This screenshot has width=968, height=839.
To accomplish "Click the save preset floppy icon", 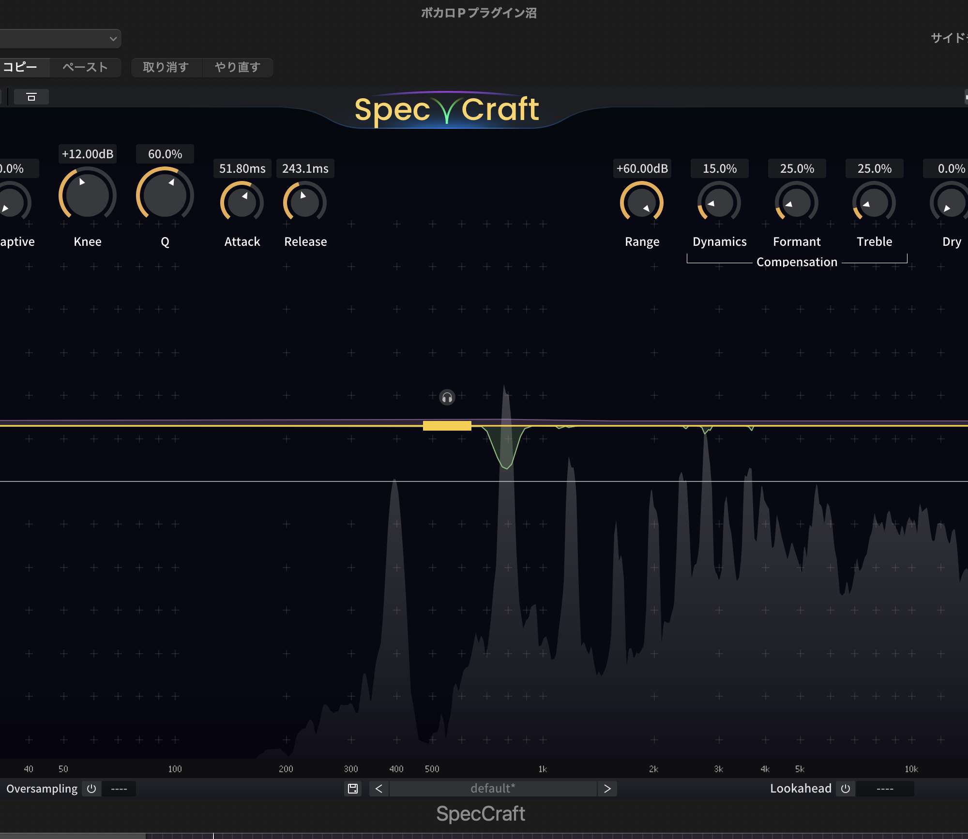I will (x=353, y=789).
